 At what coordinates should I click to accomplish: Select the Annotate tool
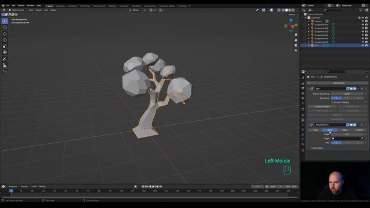(x=5, y=59)
